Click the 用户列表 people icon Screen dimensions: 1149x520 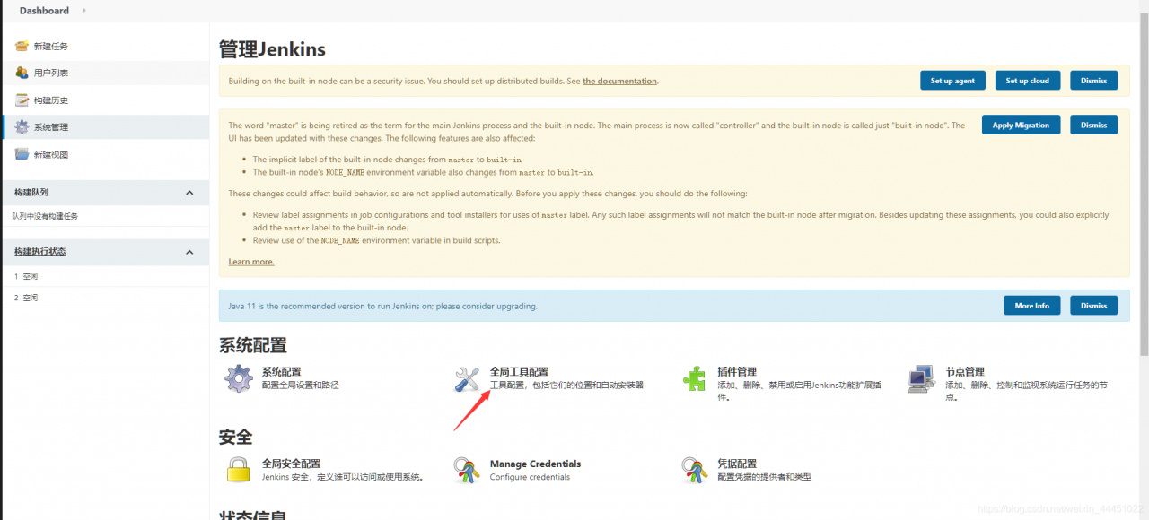pos(22,73)
